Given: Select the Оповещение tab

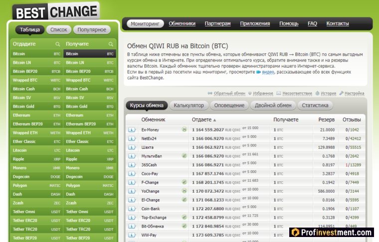Looking at the screenshot, I should pos(229,106).
